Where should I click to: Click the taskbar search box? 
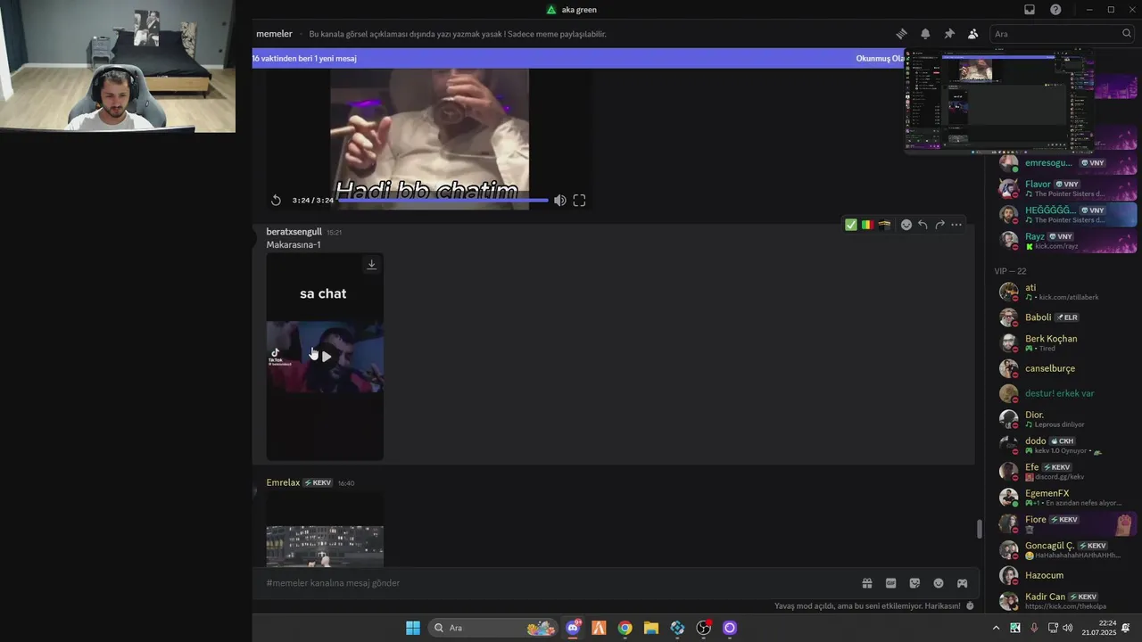[492, 628]
